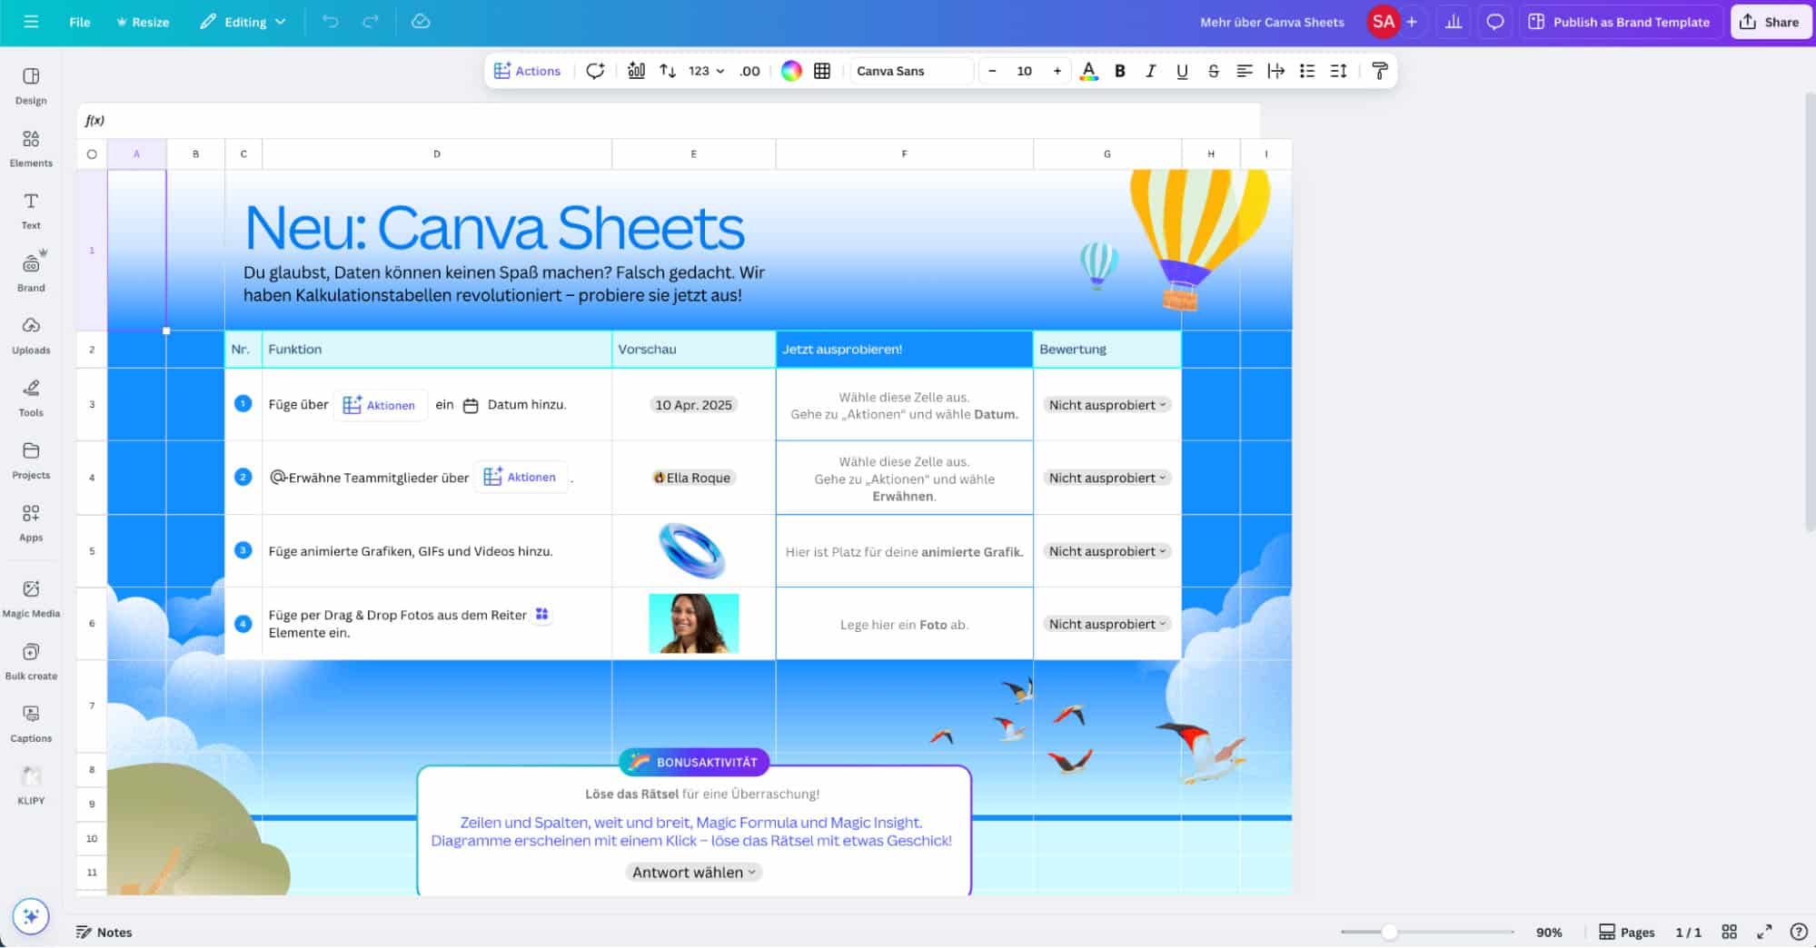Open Bulk create in sidebar
Viewport: 1816px width, 948px height.
coord(31,662)
